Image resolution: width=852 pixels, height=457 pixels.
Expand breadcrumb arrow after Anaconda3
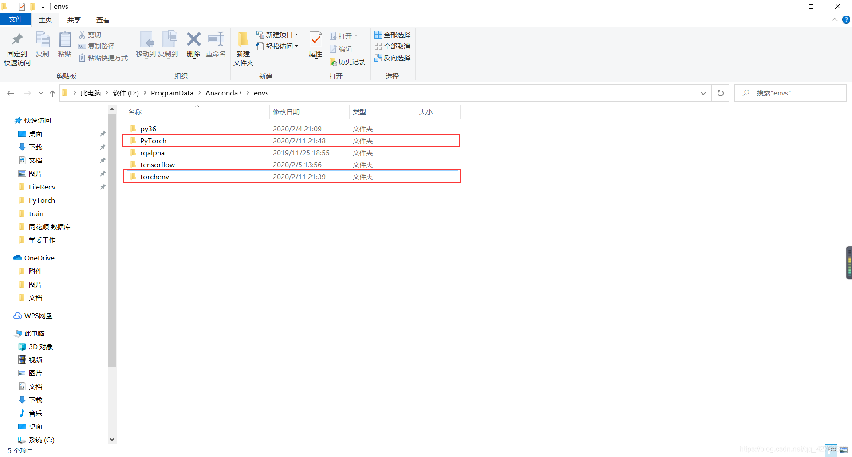[x=248, y=93]
